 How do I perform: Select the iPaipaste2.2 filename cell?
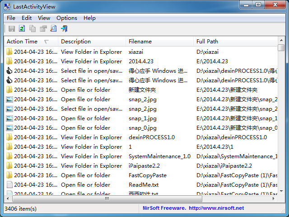click(144, 166)
